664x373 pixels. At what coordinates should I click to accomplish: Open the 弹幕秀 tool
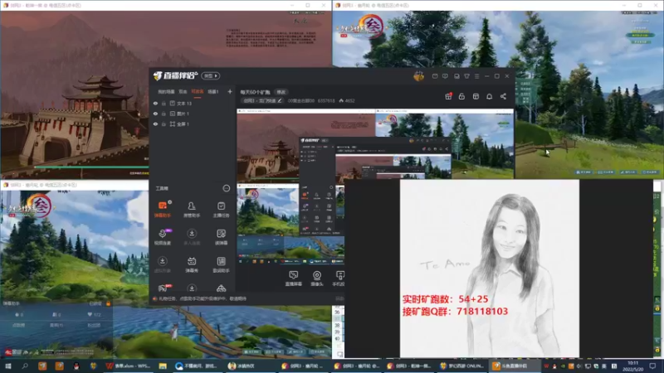[x=192, y=264]
